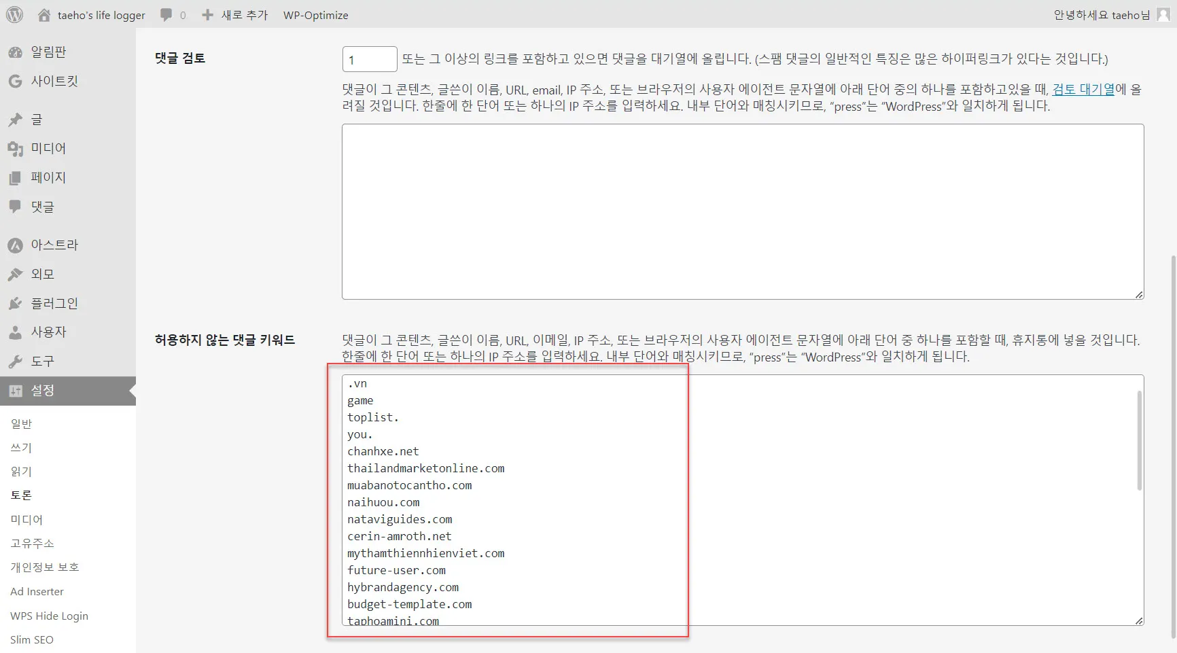This screenshot has width=1177, height=653.
Task: Click the plus icon for 새로 추가
Action: pos(207,15)
